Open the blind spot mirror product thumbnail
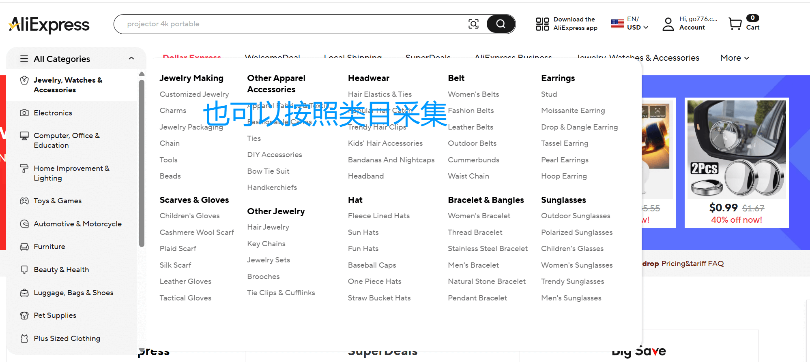This screenshot has height=362, width=810. tap(737, 149)
